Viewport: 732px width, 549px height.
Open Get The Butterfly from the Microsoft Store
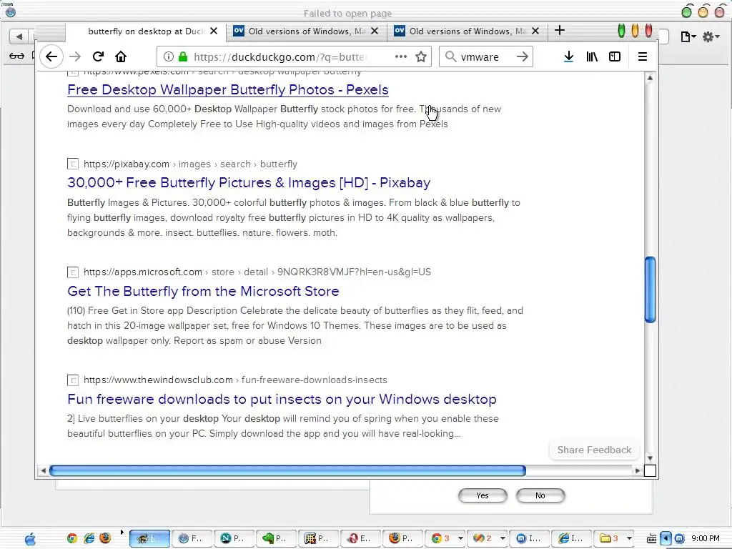click(x=203, y=292)
